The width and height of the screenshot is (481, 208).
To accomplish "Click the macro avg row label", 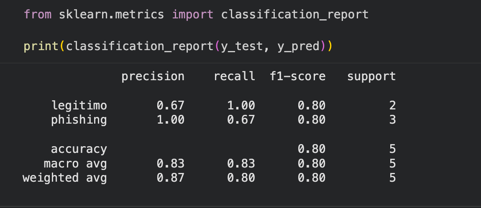I will pyautogui.click(x=75, y=164).
